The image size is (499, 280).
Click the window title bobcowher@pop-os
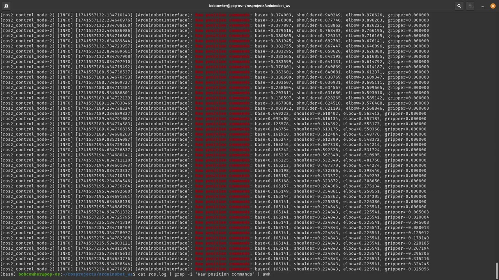point(249,6)
